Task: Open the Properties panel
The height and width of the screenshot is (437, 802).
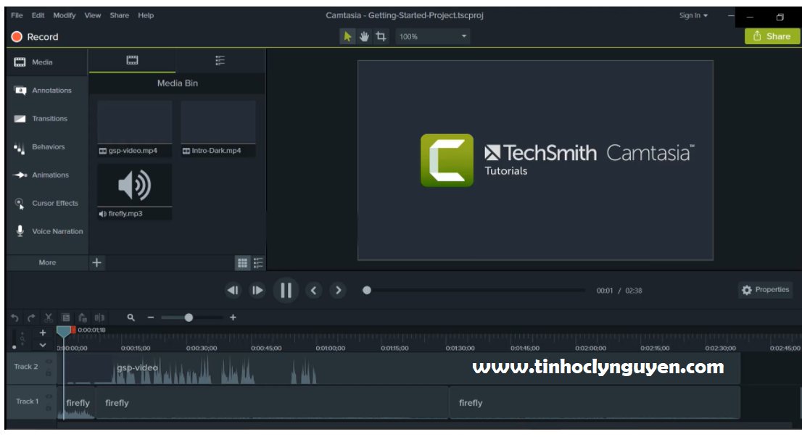Action: coord(765,290)
